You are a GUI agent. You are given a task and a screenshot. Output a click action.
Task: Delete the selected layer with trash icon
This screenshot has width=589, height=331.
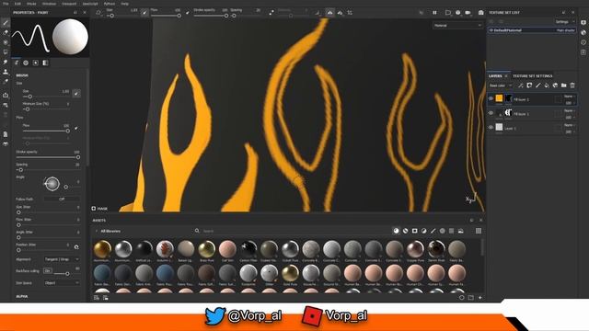pyautogui.click(x=572, y=86)
